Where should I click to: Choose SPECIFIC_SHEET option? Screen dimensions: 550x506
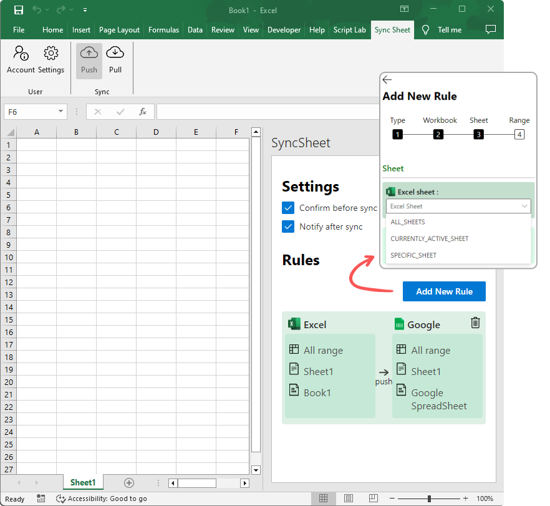click(458, 255)
